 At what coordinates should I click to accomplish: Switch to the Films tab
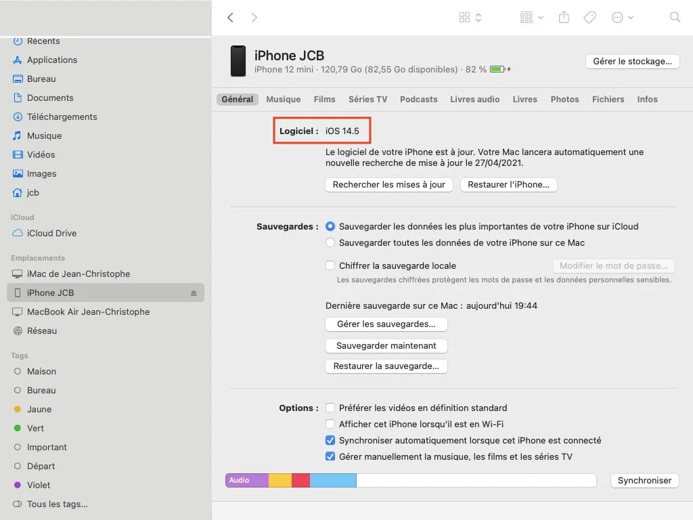324,100
